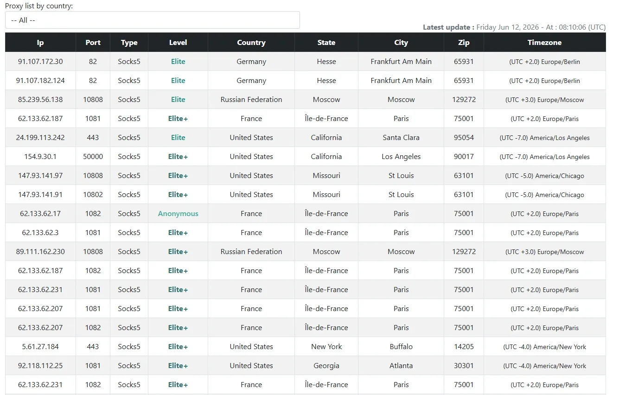The image size is (619, 395).
Task: Click America/New York timezone for 5.61.27.184
Action: (x=544, y=347)
